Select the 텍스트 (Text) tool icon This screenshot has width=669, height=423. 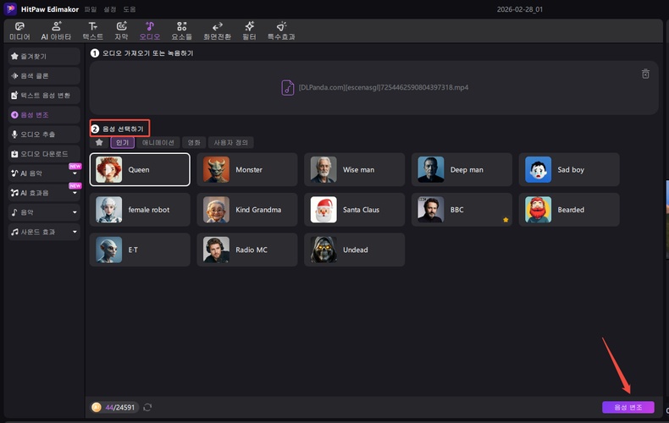point(93,31)
